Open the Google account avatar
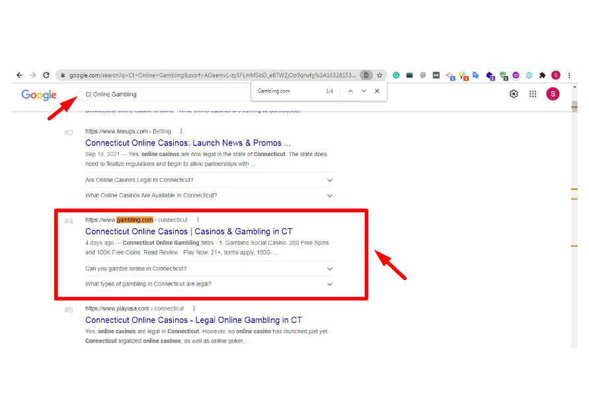Image resolution: width=589 pixels, height=416 pixels. click(553, 94)
